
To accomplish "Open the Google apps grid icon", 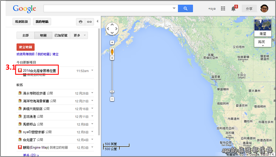I will tap(223, 9).
